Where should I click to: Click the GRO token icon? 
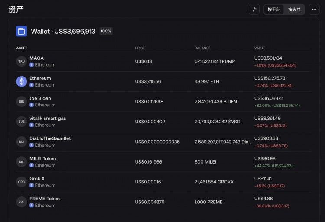point(22,182)
